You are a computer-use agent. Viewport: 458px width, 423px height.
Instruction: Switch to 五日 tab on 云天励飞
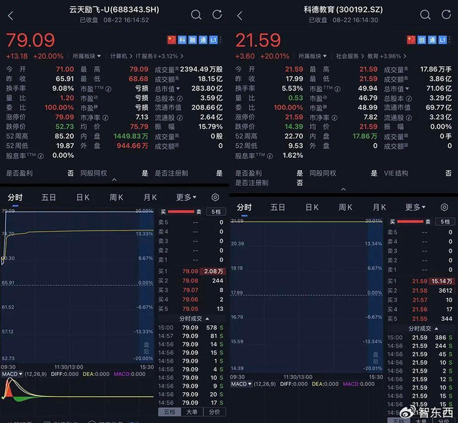click(x=48, y=197)
